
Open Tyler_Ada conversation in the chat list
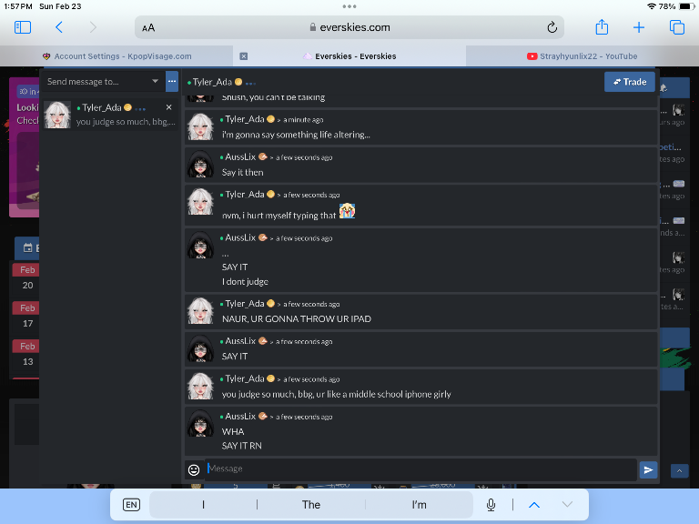tap(110, 115)
